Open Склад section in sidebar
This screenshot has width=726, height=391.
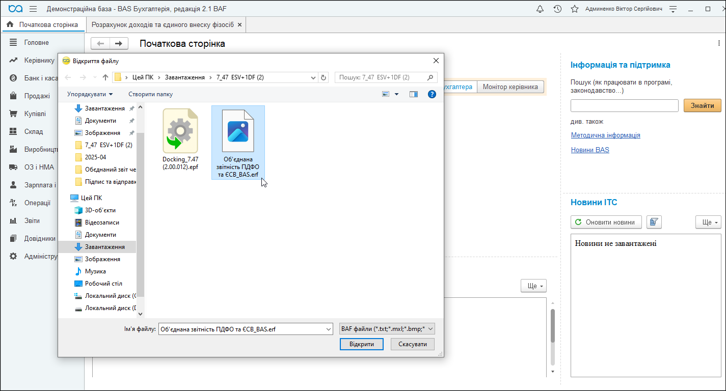[34, 132]
